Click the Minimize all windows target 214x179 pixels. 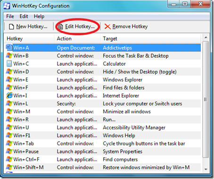[x=127, y=111]
